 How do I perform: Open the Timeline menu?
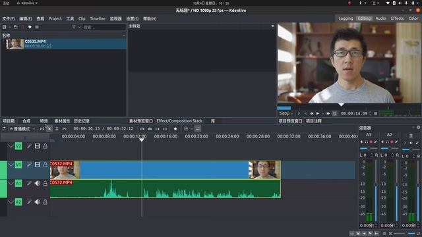(98, 19)
